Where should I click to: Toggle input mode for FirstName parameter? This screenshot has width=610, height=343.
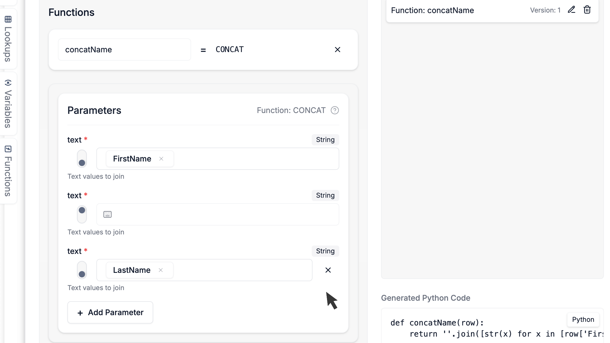82,159
